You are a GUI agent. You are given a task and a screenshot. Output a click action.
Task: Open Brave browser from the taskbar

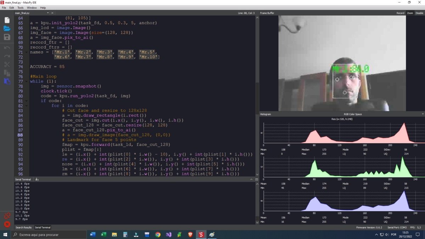click(190, 234)
